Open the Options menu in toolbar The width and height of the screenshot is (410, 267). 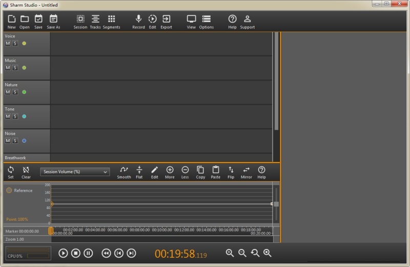pyautogui.click(x=206, y=20)
